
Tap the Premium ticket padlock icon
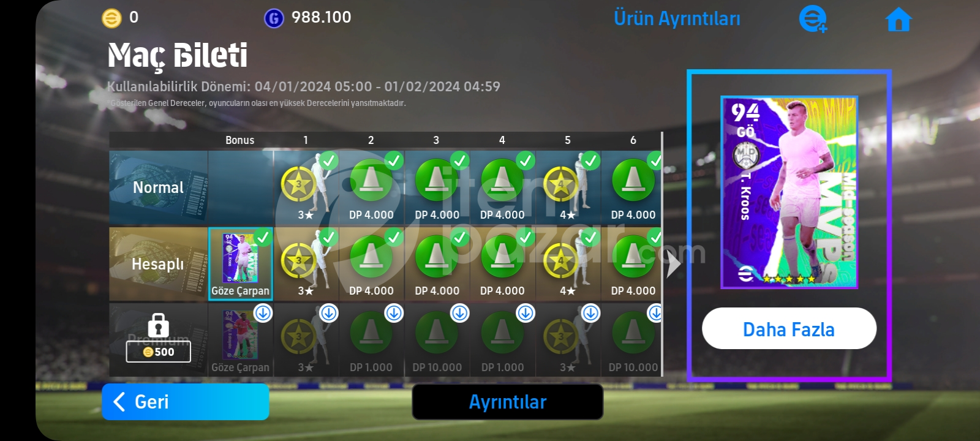(158, 325)
